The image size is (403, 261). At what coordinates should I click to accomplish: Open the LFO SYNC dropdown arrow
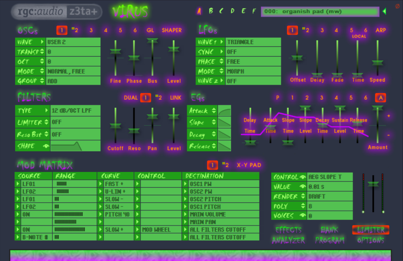point(221,52)
